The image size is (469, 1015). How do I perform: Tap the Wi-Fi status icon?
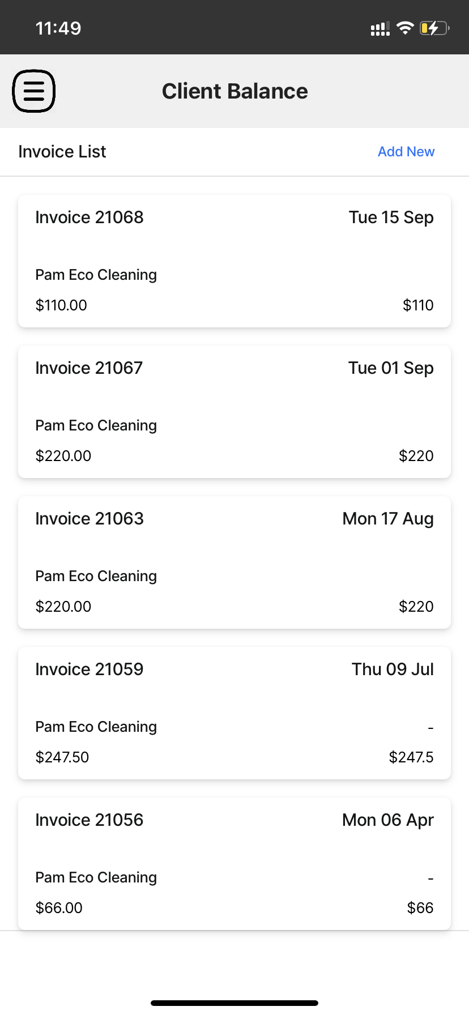coord(405,28)
